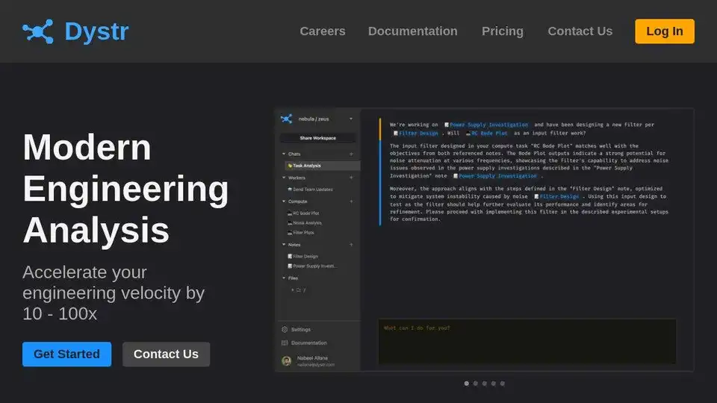Click the "What can I do for you?" input box
Screen dimensions: 717x403
coord(527,341)
